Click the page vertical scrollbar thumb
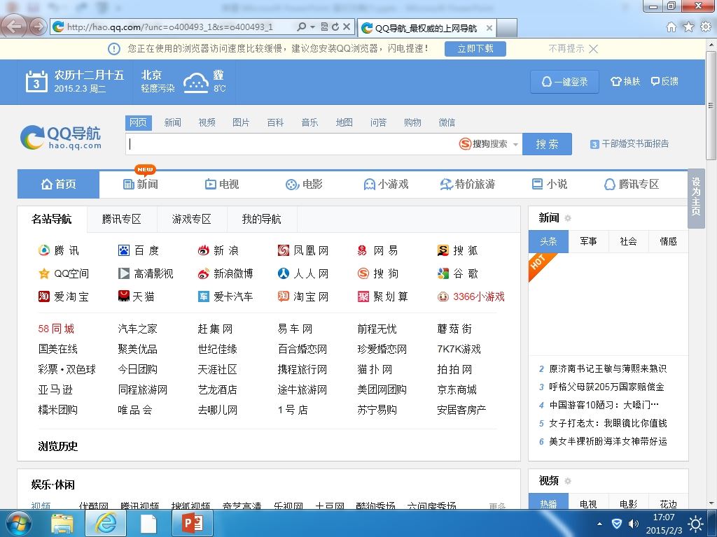The width and height of the screenshot is (717, 537). tap(711, 106)
